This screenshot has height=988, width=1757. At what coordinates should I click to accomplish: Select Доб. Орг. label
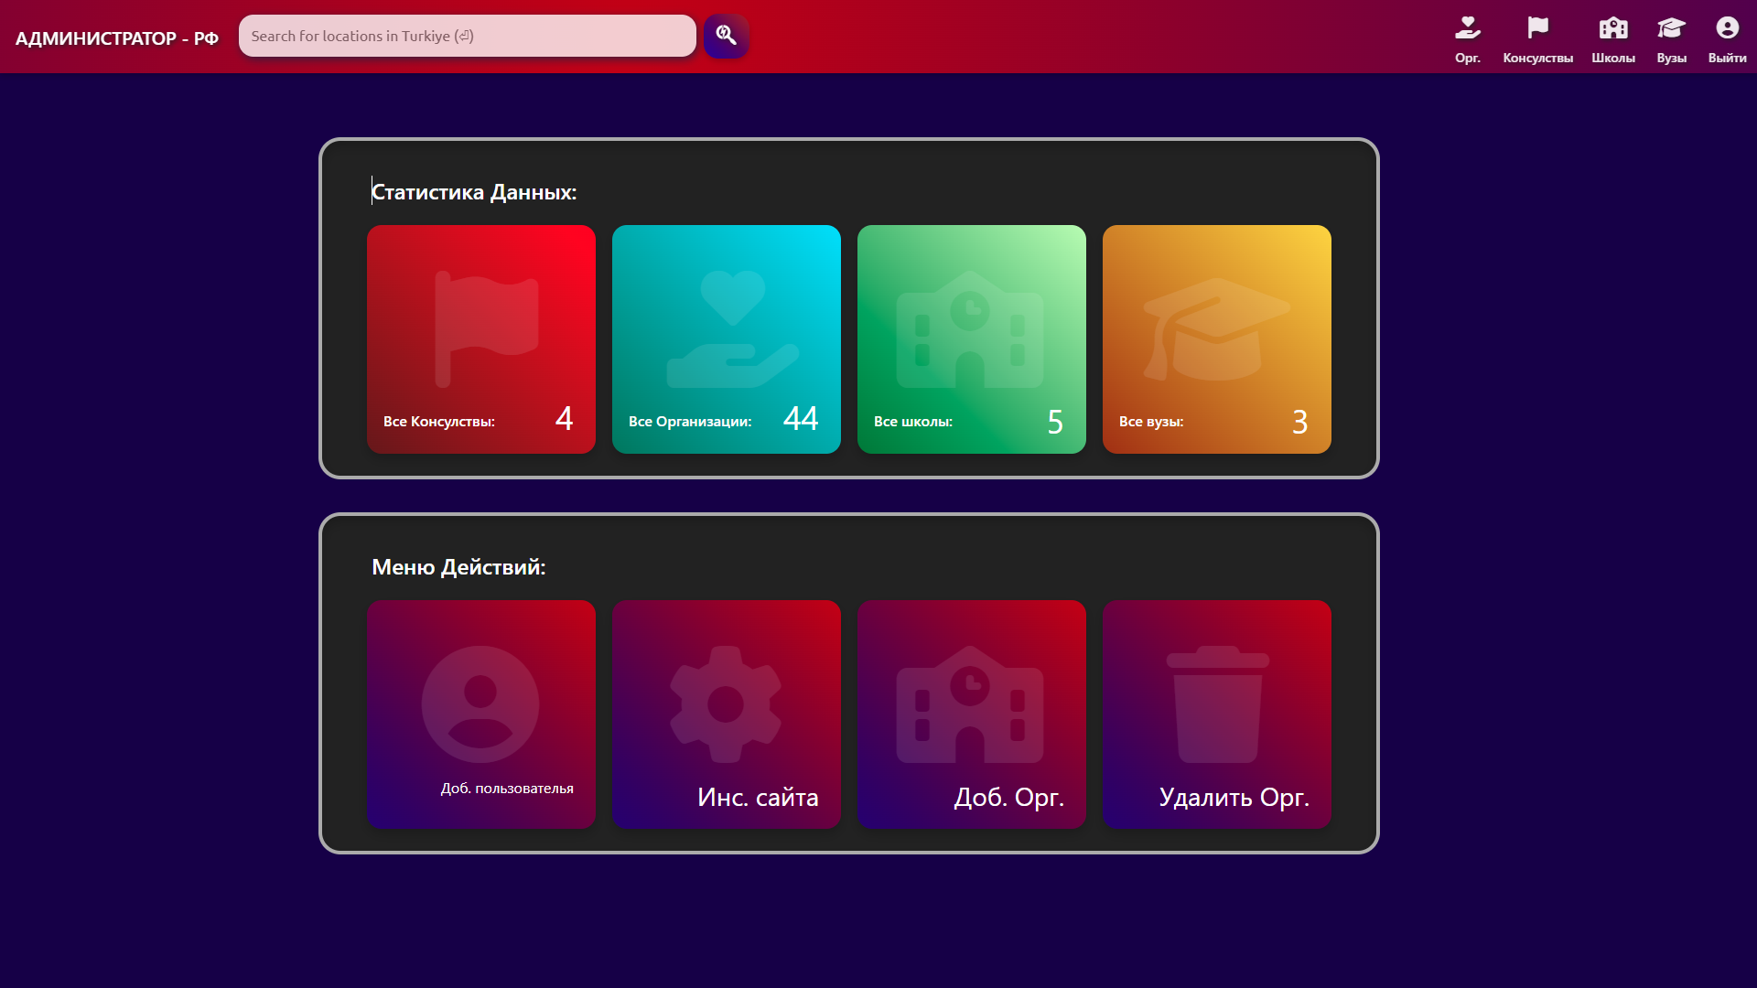coord(1009,798)
